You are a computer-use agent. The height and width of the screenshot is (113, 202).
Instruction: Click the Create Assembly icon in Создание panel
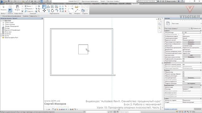(x=83, y=11)
